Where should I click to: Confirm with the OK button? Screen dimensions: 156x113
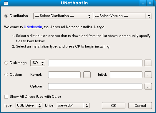coord(114,106)
